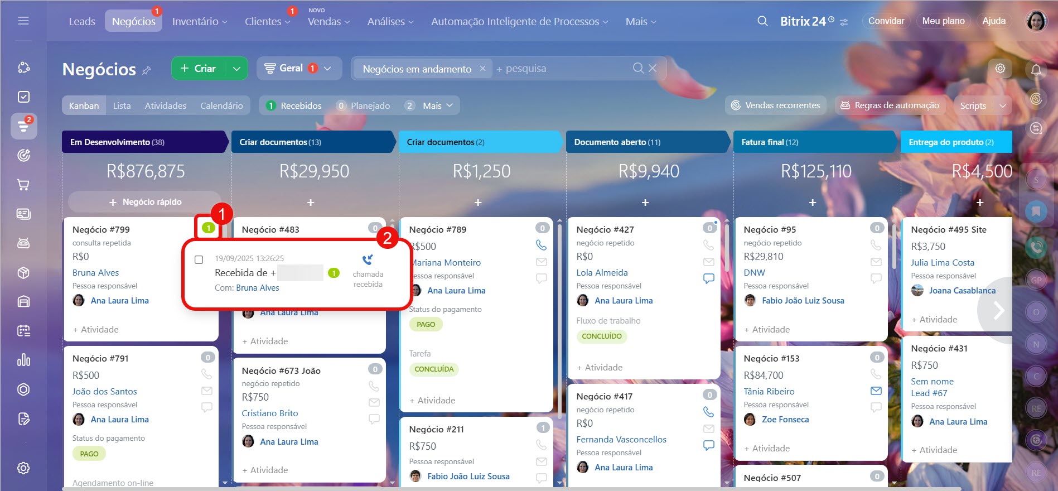Pin the Negócios page title

[x=147, y=70]
